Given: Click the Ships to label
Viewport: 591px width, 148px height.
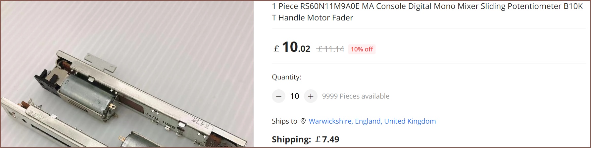Looking at the screenshot, I should pos(284,121).
